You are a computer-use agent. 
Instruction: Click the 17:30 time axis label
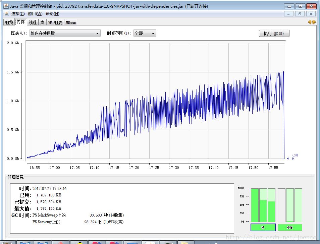point(174,168)
